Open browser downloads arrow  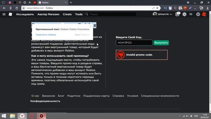pos(207,8)
